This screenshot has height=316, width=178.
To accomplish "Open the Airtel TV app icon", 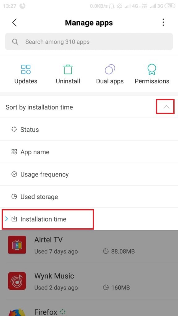I will [x=17, y=245].
